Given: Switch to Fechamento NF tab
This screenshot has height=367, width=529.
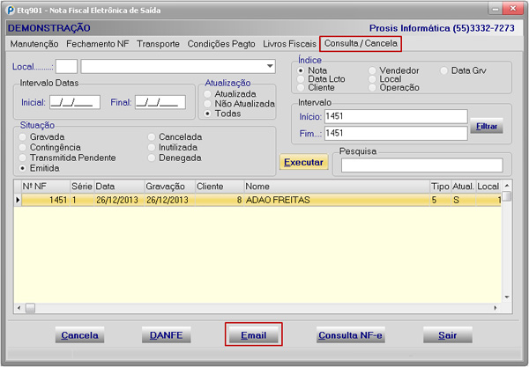Looking at the screenshot, I should [x=98, y=44].
